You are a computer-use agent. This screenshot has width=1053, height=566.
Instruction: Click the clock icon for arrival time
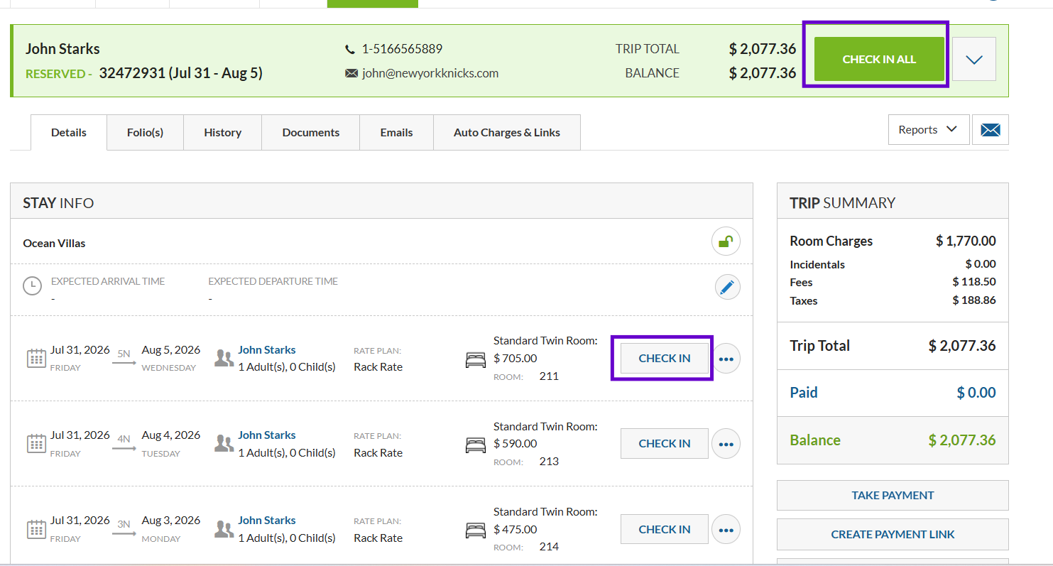tap(32, 286)
